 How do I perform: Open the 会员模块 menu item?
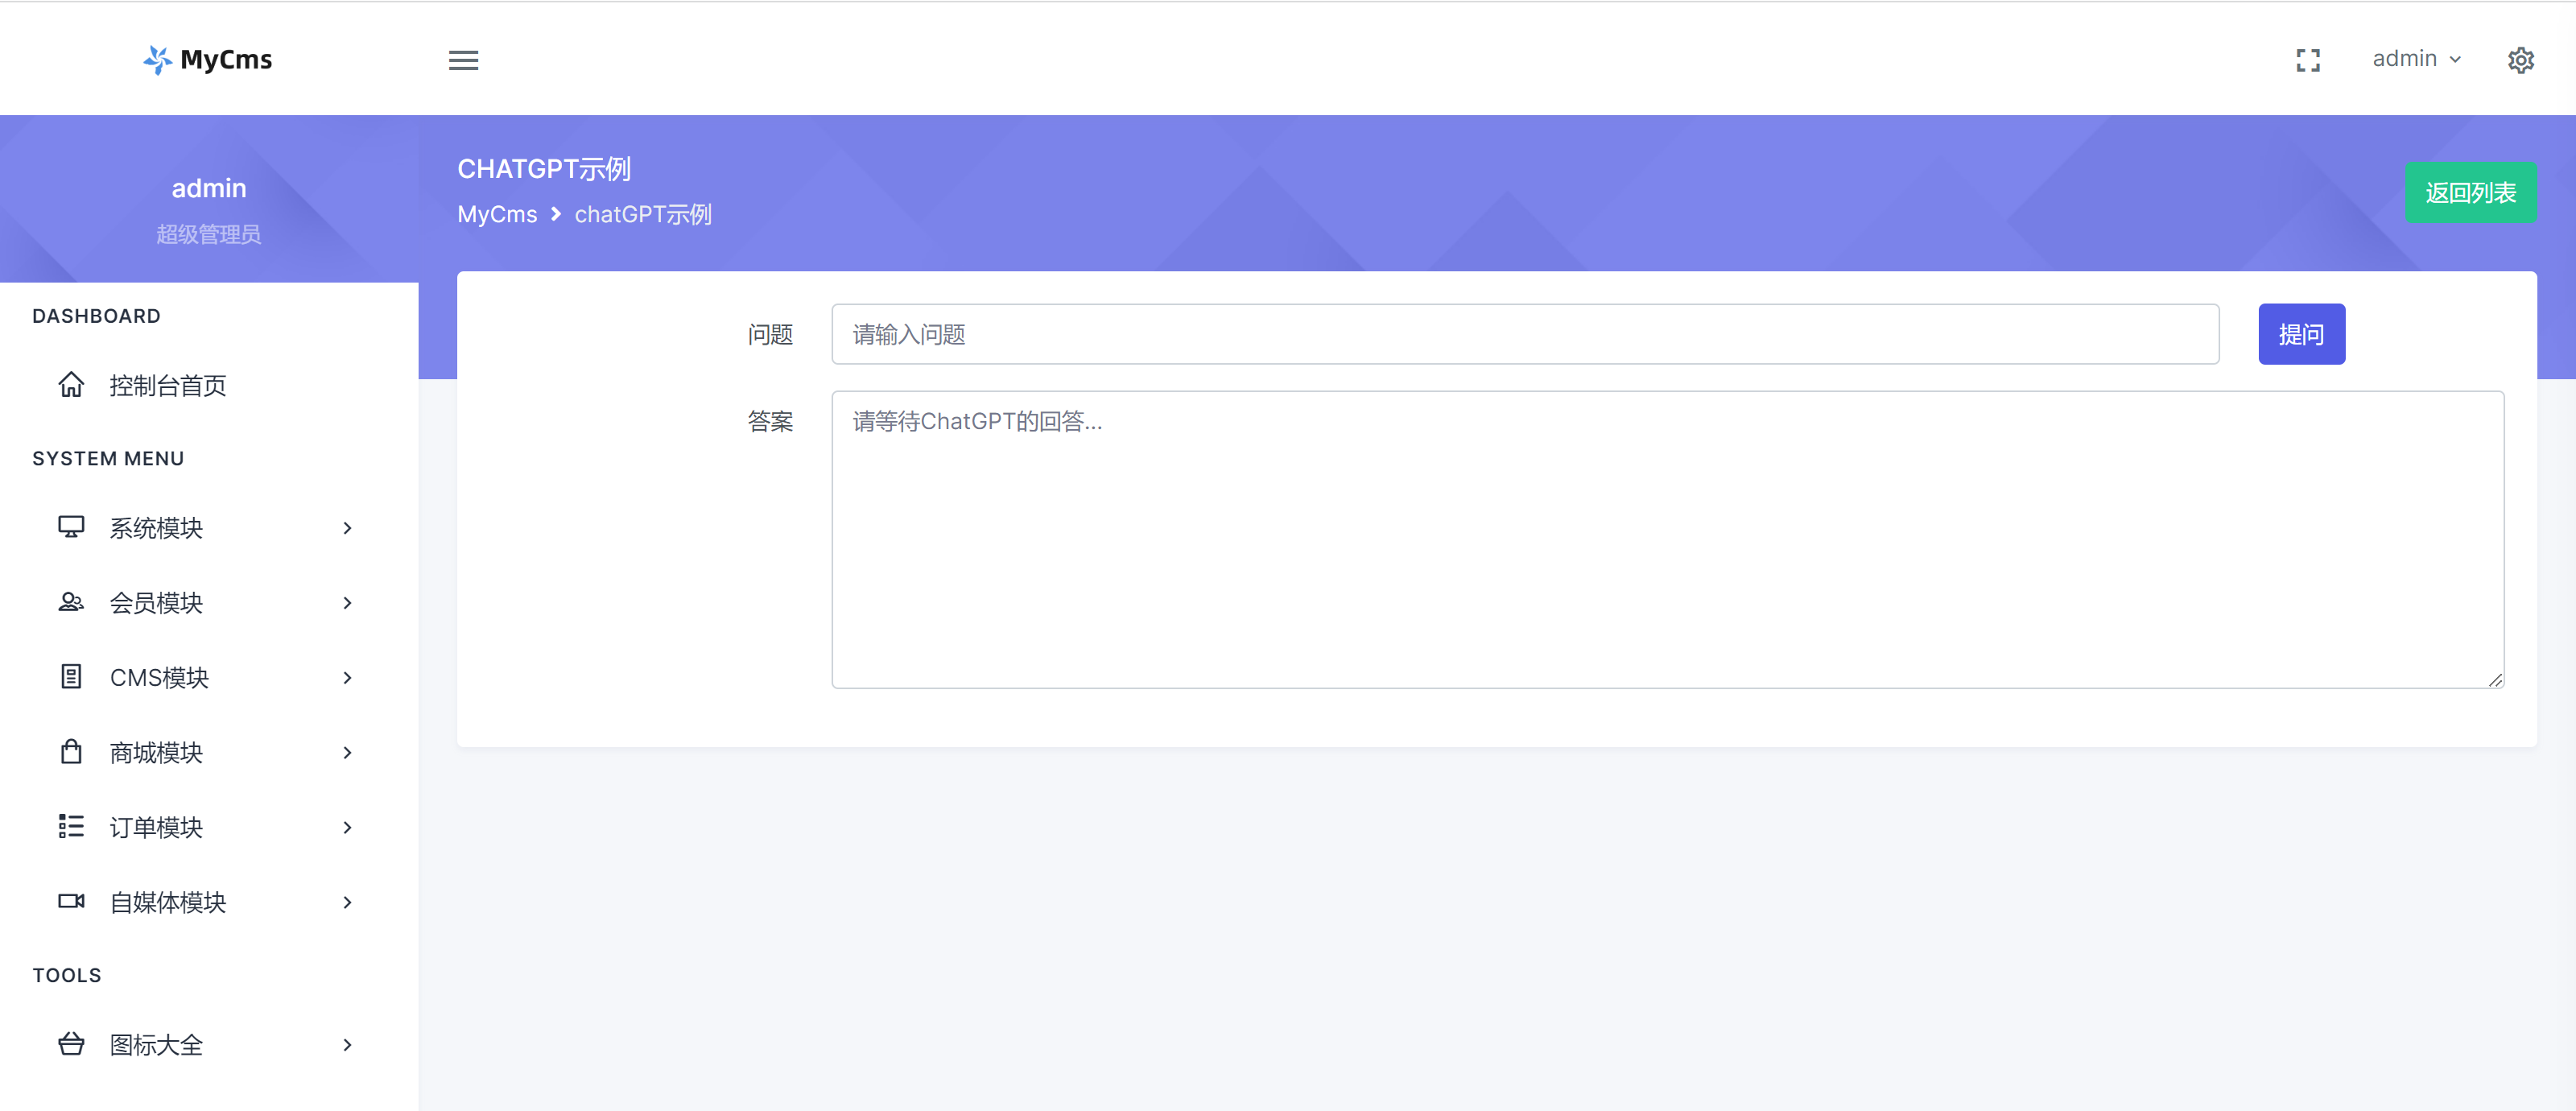157,603
